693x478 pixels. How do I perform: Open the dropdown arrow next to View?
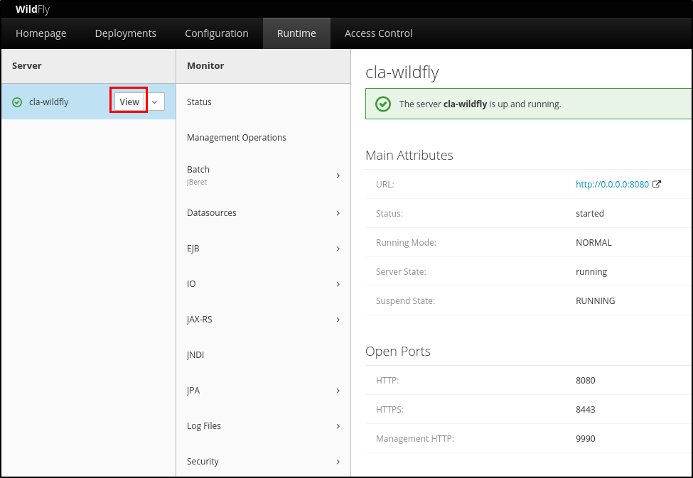(x=154, y=102)
